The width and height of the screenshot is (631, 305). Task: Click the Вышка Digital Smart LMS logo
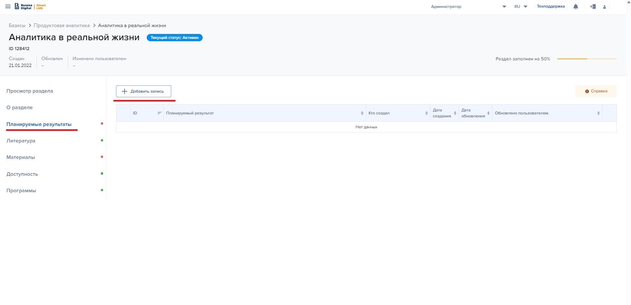tap(30, 7)
